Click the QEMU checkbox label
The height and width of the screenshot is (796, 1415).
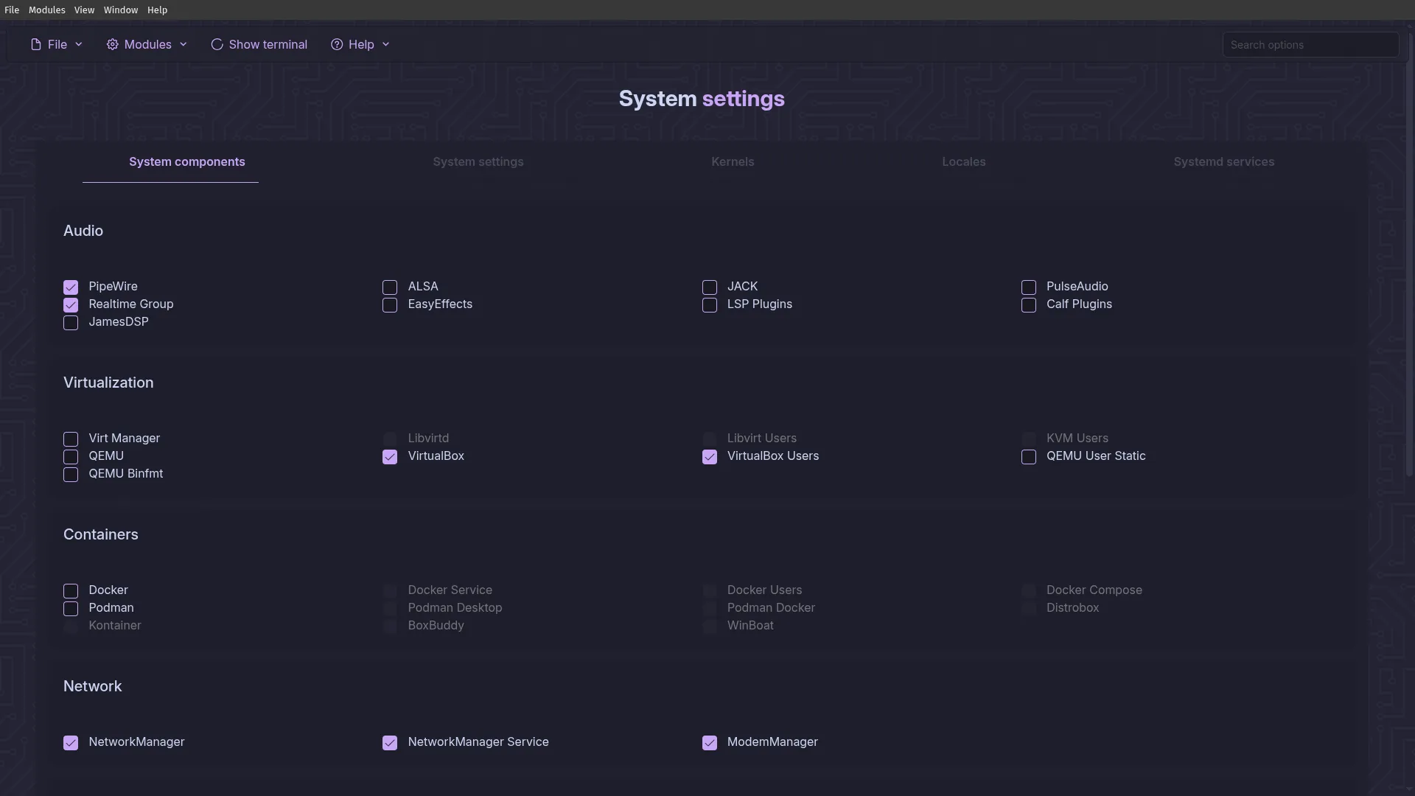(x=106, y=456)
